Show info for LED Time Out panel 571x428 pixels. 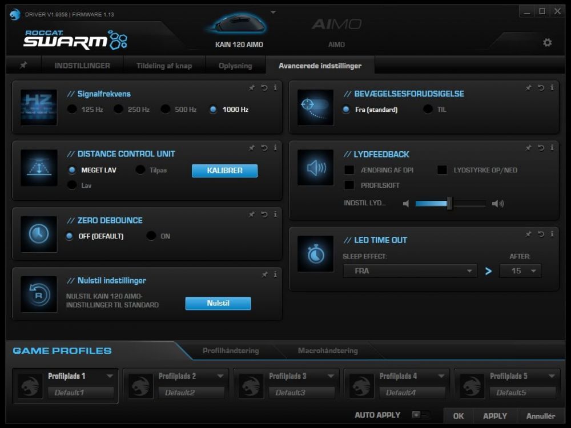point(552,234)
